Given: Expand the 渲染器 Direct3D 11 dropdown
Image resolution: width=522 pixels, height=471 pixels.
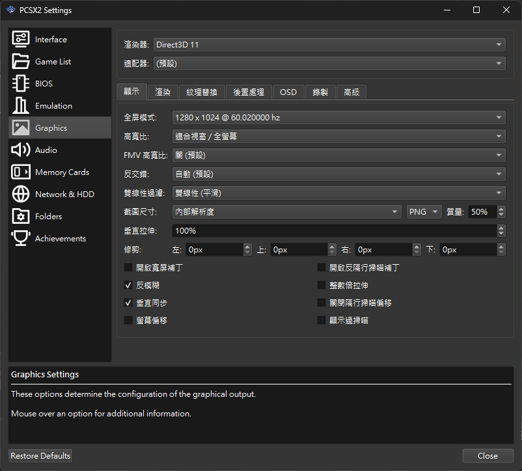Looking at the screenshot, I should click(x=329, y=45).
